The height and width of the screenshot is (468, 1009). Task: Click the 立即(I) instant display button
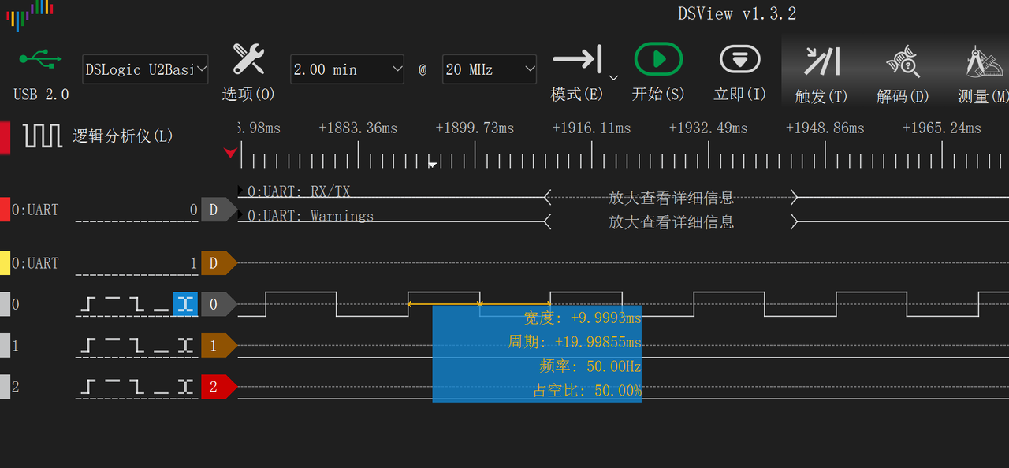pos(739,59)
